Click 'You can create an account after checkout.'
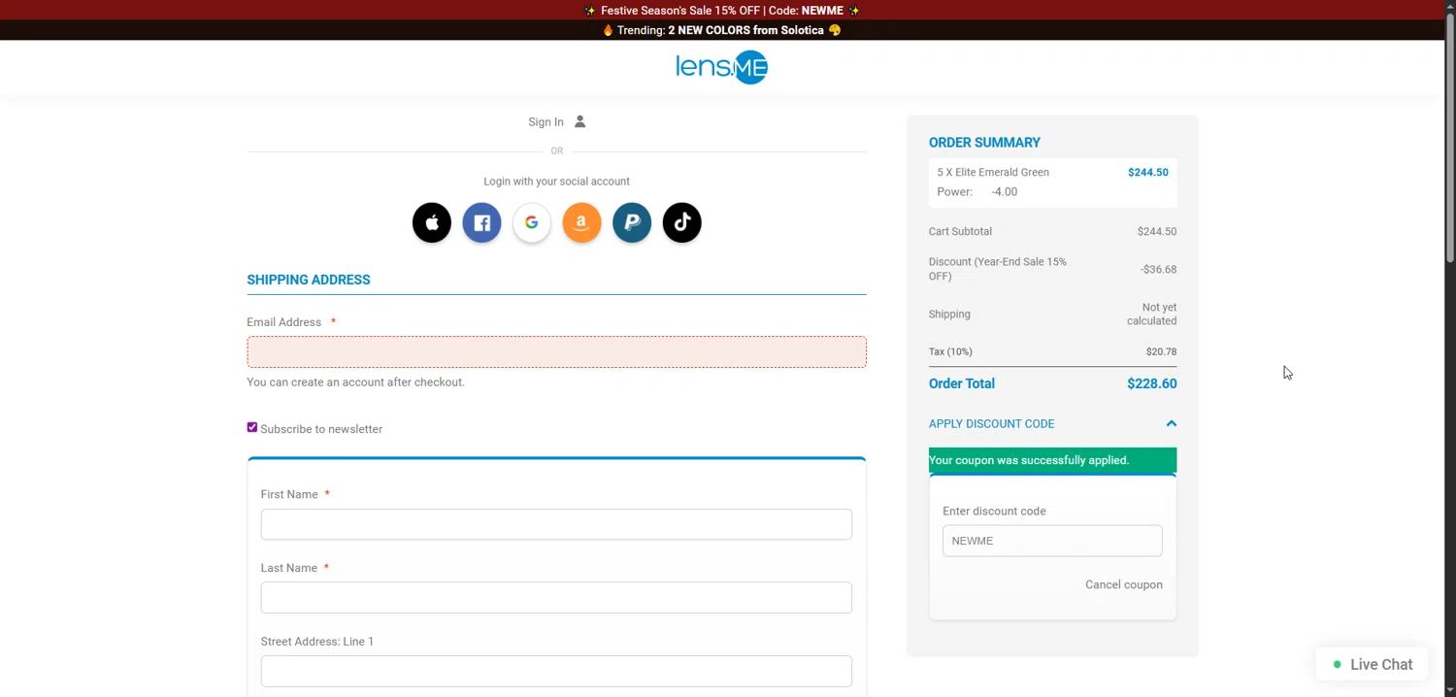 coord(355,382)
